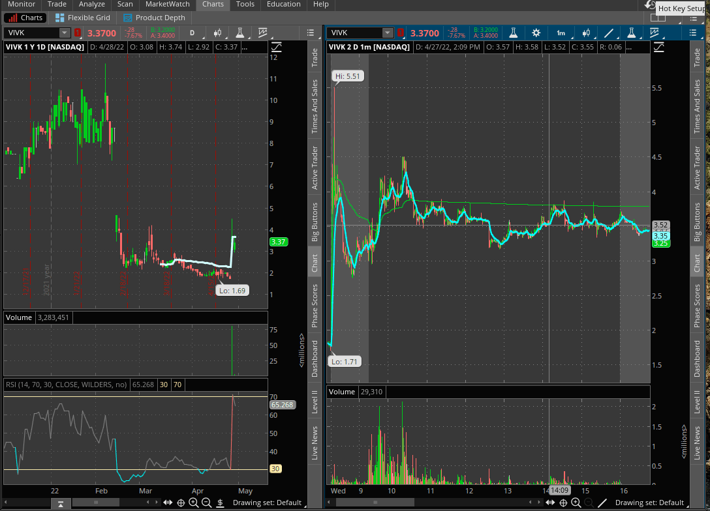The height and width of the screenshot is (511, 710).
Task: Select the Charts sub-tab
Action: pos(25,18)
